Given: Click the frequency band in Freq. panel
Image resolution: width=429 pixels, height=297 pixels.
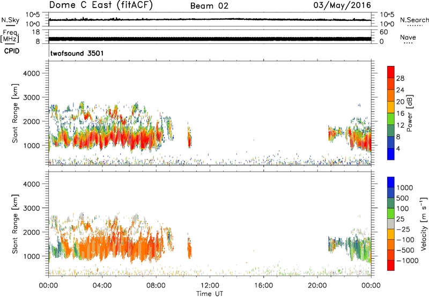Looking at the screenshot, I should pyautogui.click(x=210, y=39).
